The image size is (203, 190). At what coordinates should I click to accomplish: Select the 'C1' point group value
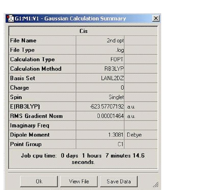point(120,144)
